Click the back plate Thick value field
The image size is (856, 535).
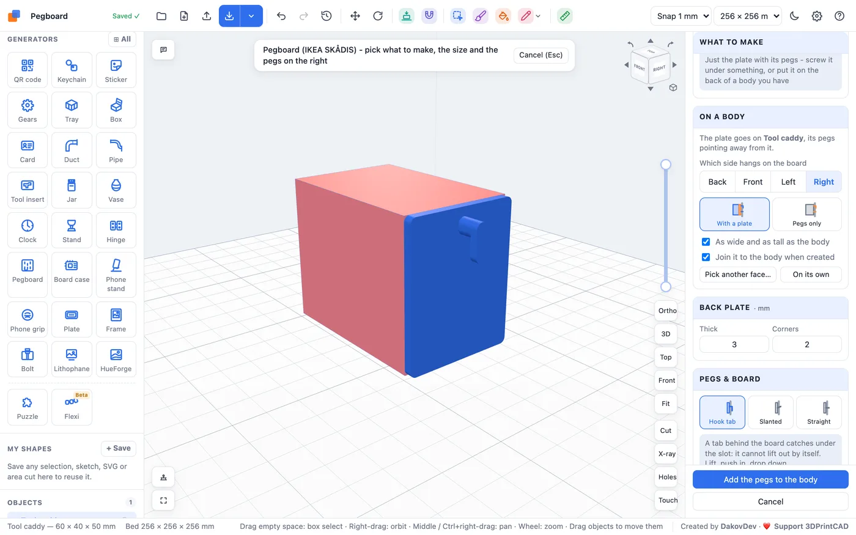coord(734,344)
